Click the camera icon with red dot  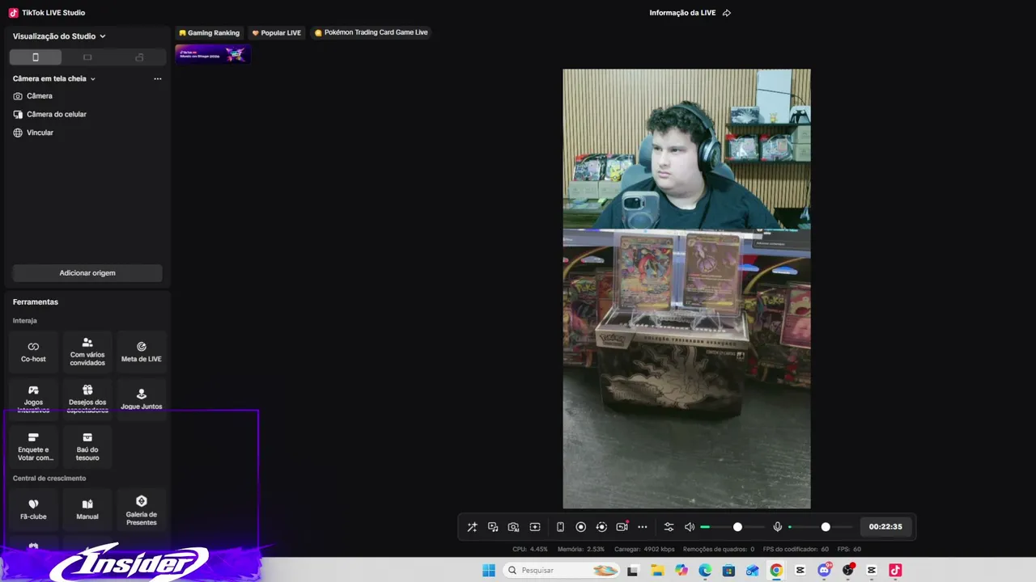click(x=622, y=527)
